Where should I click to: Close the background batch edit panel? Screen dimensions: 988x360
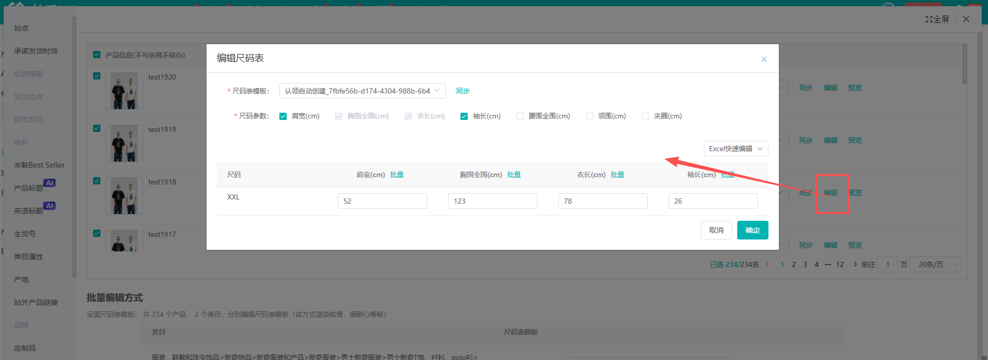click(966, 19)
